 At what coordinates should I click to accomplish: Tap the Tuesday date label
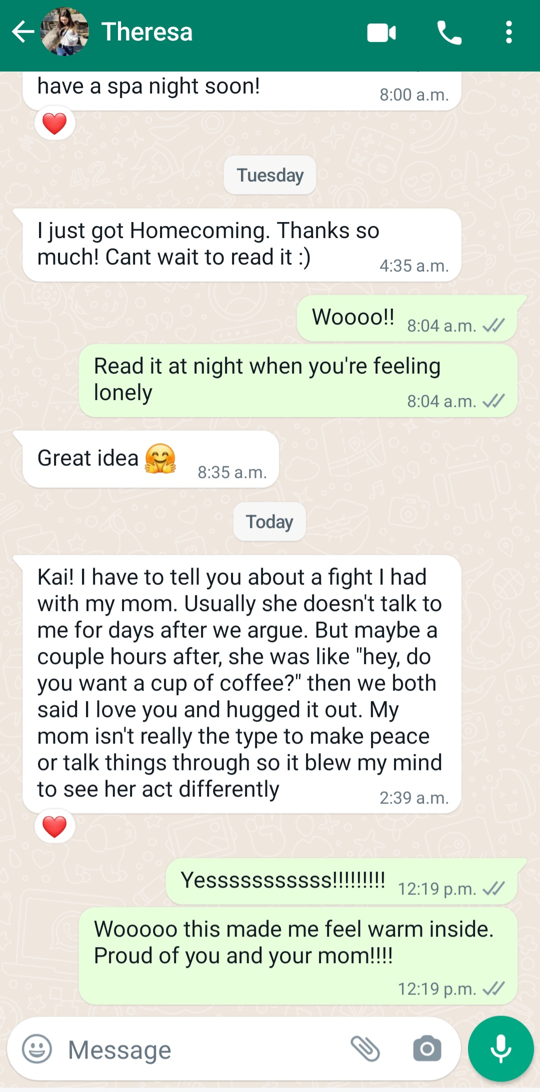coord(270,175)
